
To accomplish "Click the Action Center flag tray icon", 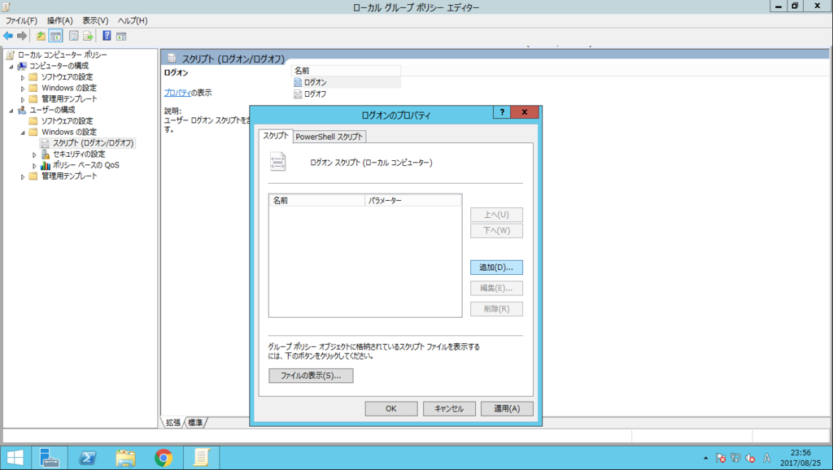I will (x=721, y=458).
